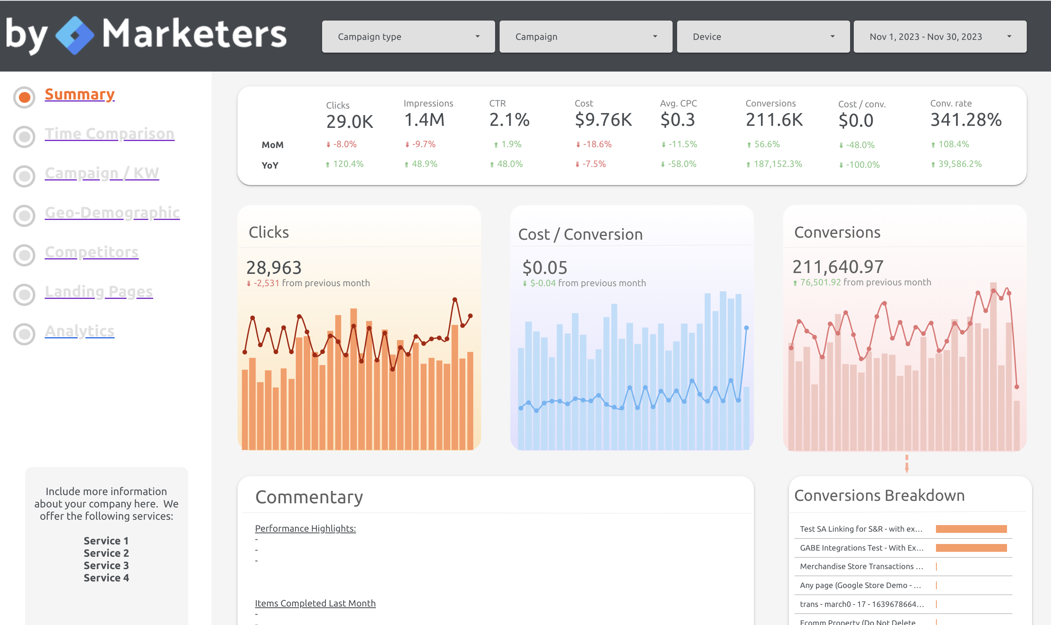Click the Conversions line chart
The image size is (1051, 625).
point(904,366)
